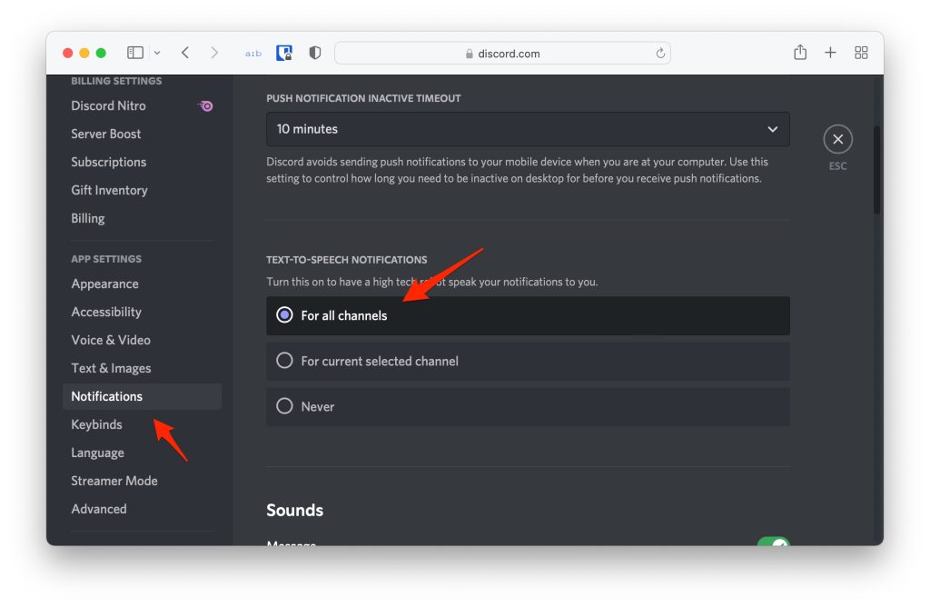Choose "For current selected channel" radio option

(x=285, y=361)
